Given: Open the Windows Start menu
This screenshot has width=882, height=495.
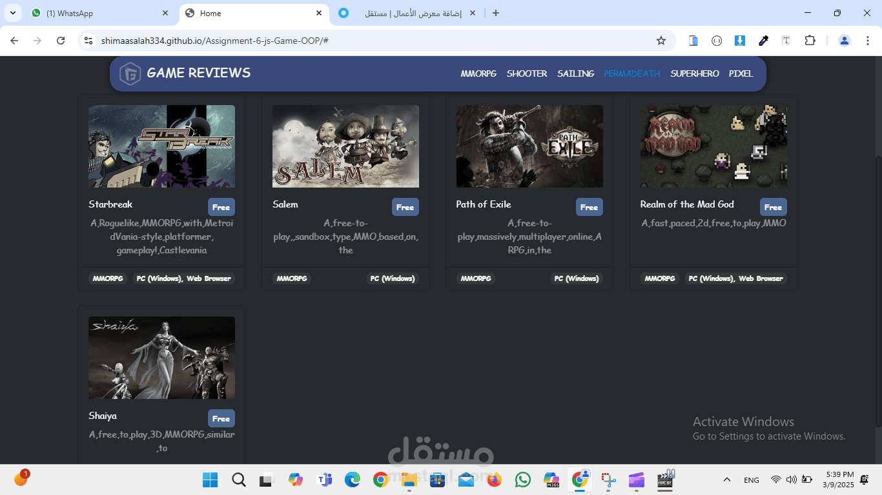Looking at the screenshot, I should (x=210, y=480).
